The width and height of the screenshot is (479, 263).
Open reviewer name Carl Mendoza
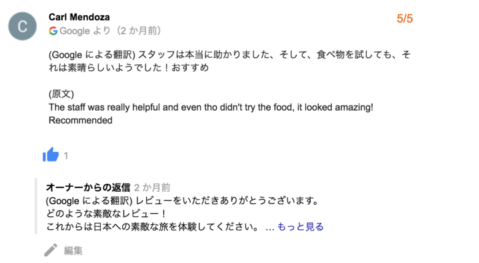pyautogui.click(x=79, y=17)
